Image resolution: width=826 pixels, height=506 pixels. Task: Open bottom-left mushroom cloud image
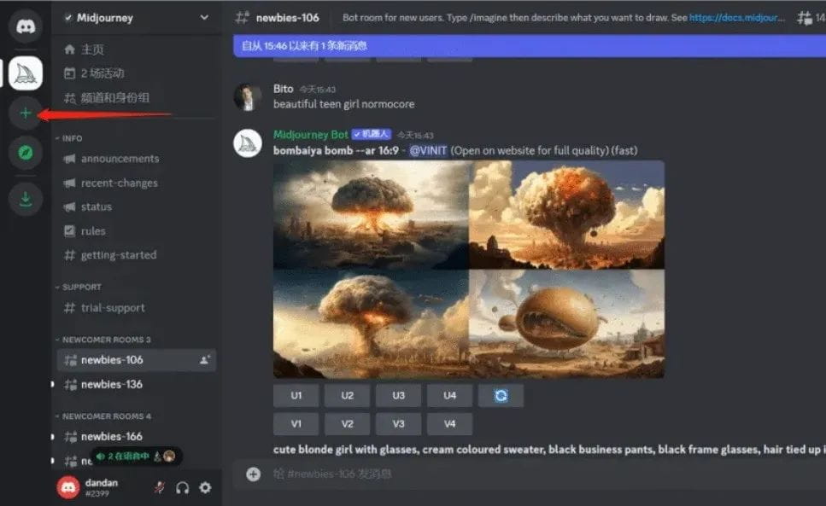click(371, 324)
